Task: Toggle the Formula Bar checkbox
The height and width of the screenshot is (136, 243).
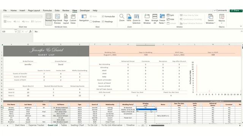Action: [103, 16]
